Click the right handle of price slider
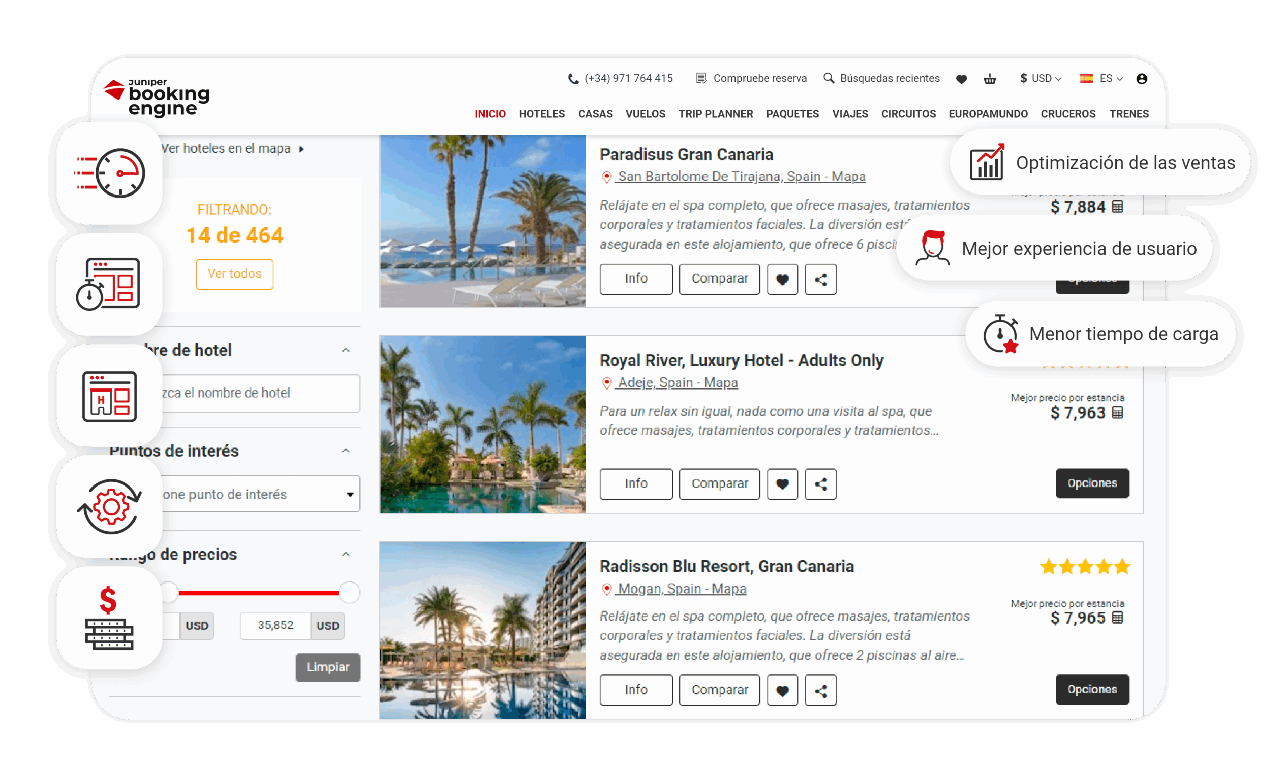 point(349,592)
